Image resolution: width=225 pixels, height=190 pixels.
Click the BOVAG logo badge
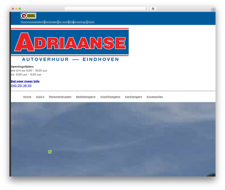click(28, 16)
